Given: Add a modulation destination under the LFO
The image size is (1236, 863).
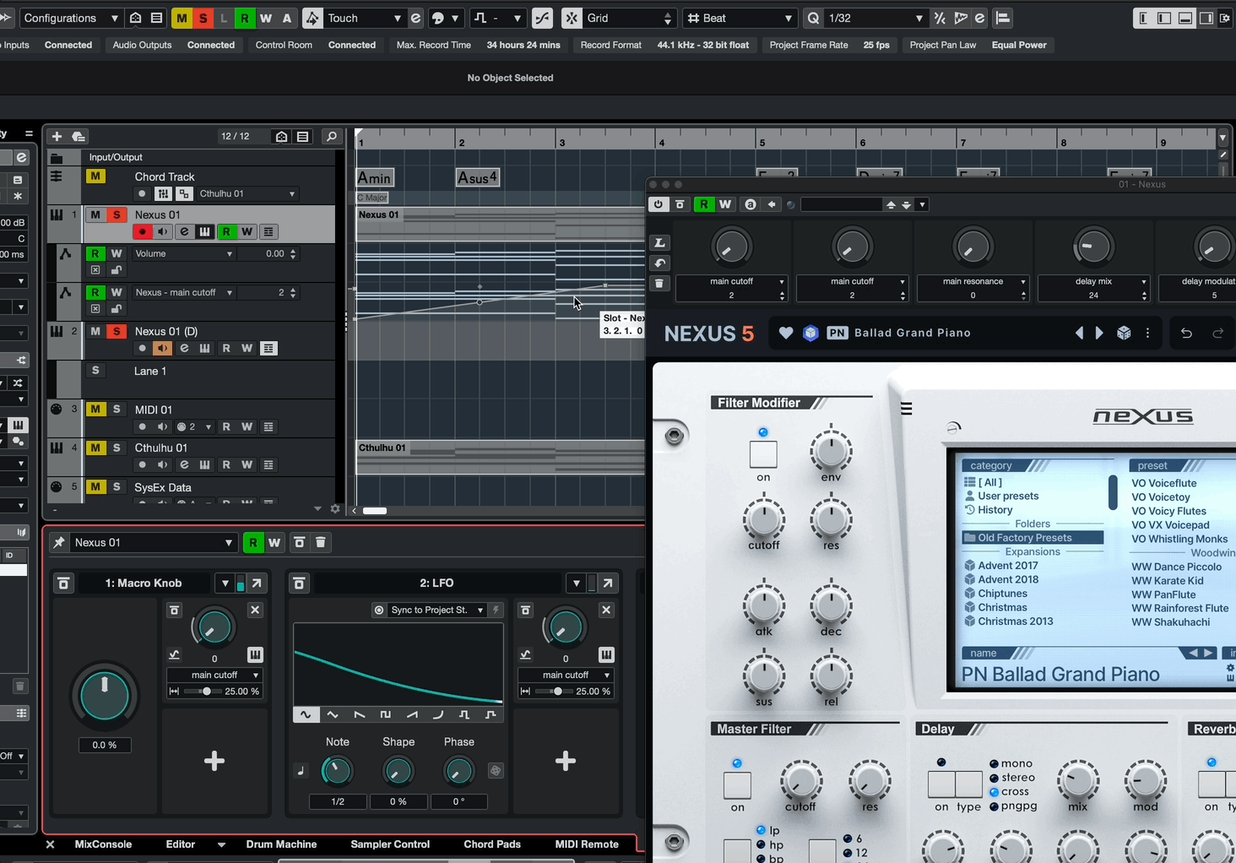Looking at the screenshot, I should coord(566,761).
